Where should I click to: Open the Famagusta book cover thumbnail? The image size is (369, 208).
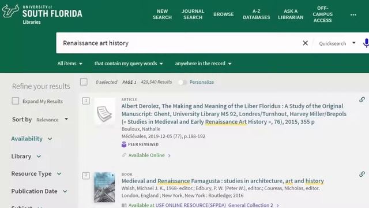tap(105, 187)
